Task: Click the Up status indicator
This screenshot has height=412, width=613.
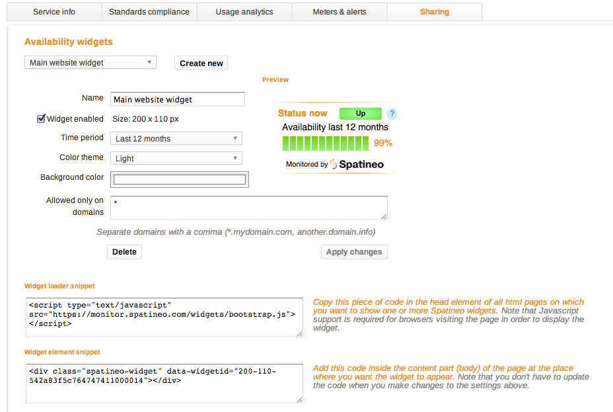Action: (x=361, y=114)
